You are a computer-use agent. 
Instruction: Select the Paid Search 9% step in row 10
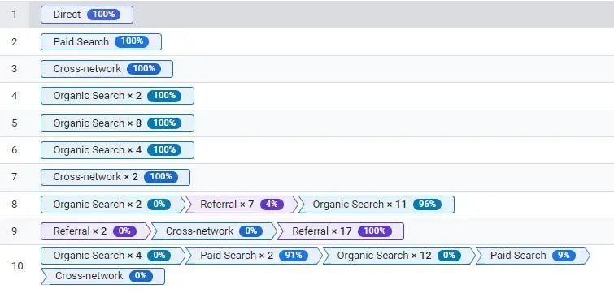pyautogui.click(x=533, y=256)
